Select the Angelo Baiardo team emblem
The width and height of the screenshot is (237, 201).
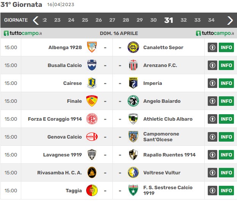133,101
